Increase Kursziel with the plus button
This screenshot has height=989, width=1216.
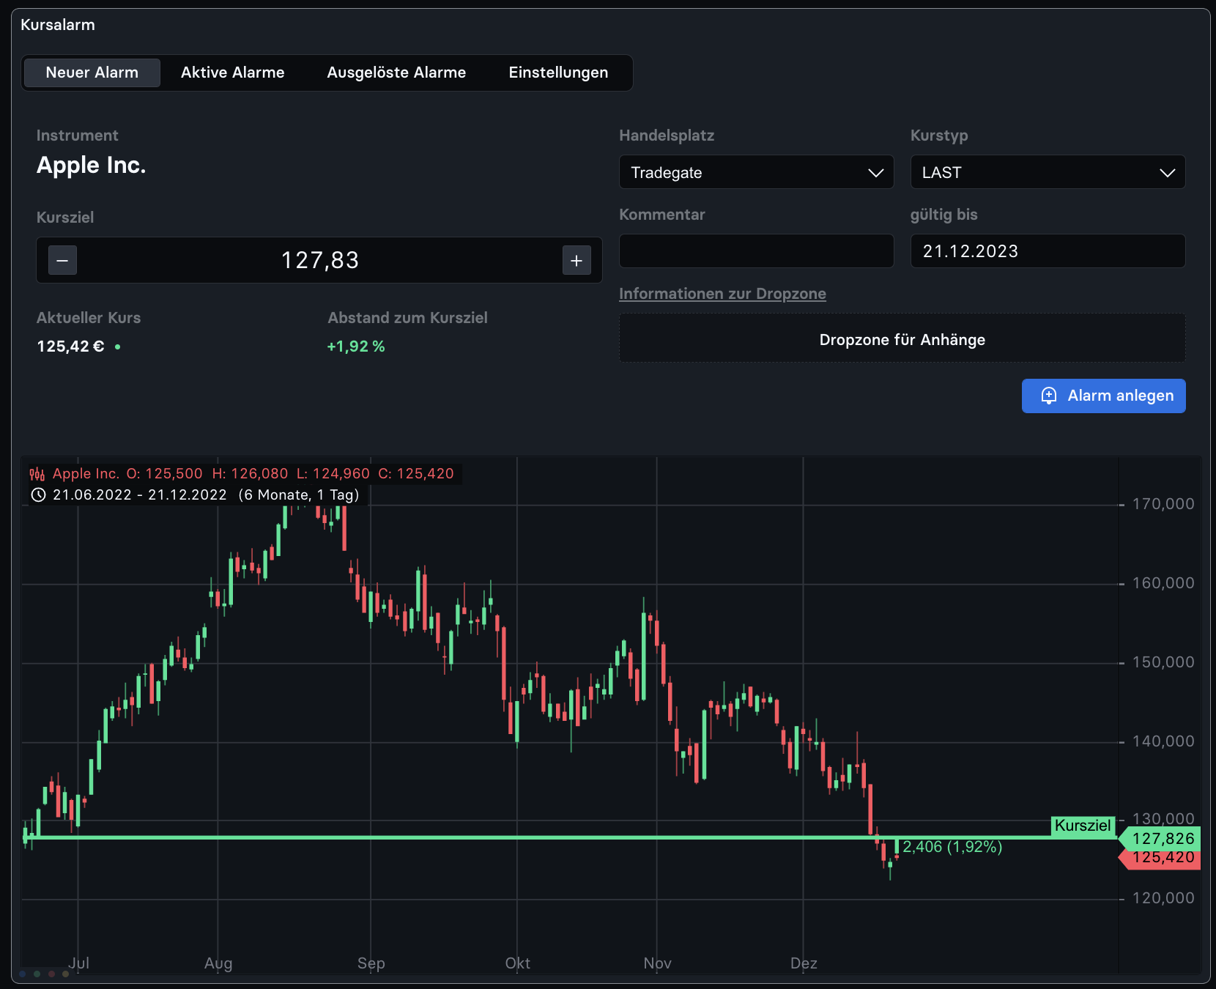(577, 260)
